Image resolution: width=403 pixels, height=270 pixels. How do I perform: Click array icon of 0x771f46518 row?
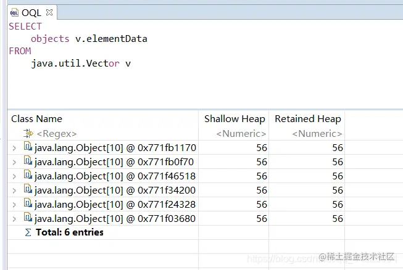(x=28, y=174)
